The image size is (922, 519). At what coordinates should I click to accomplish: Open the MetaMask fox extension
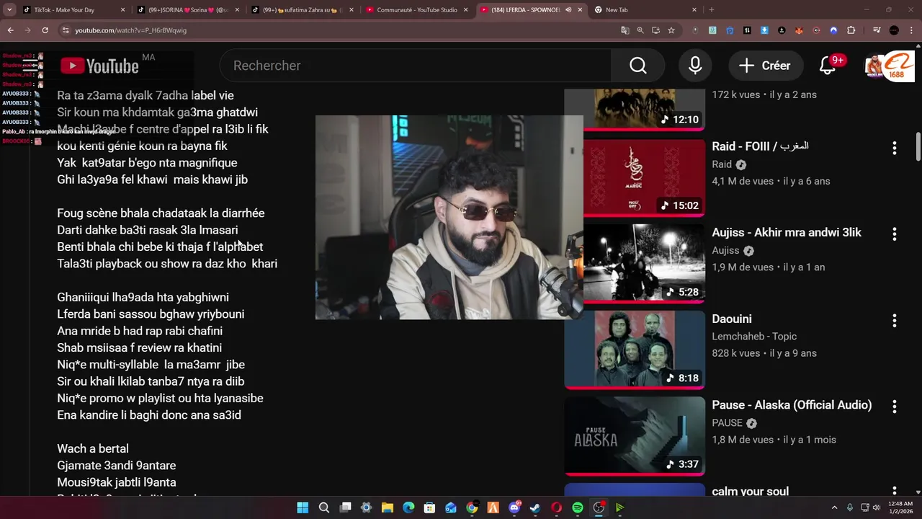click(x=799, y=30)
